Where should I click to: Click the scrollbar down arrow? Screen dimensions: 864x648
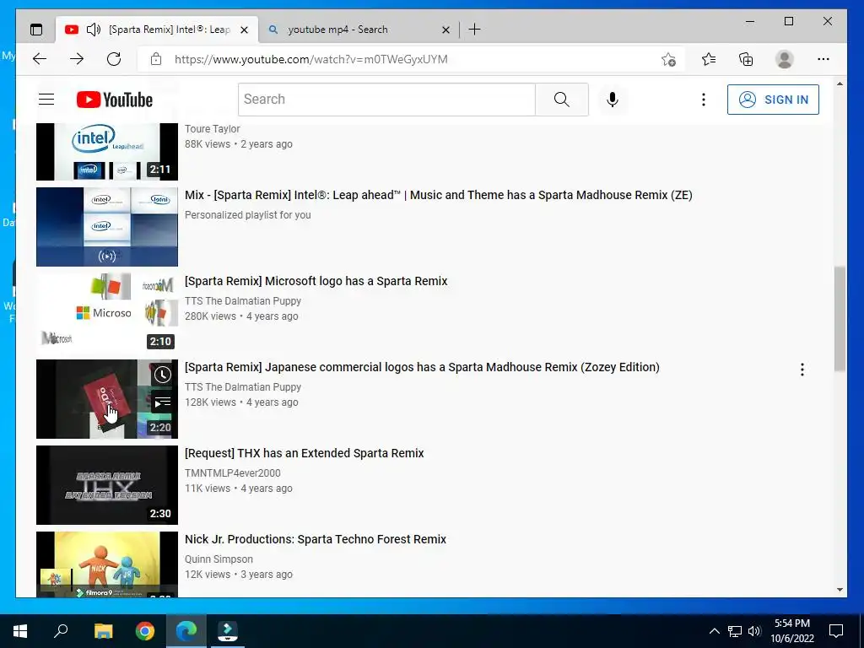pos(840,590)
